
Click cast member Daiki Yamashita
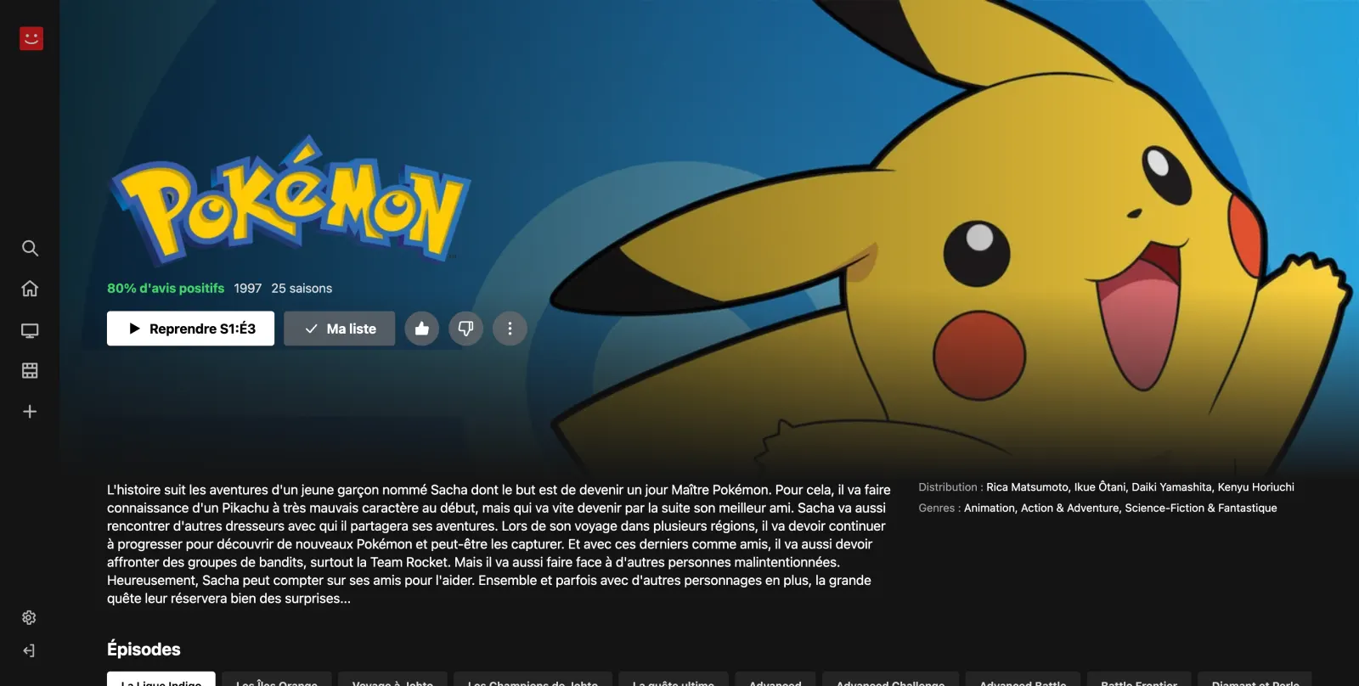(1171, 487)
